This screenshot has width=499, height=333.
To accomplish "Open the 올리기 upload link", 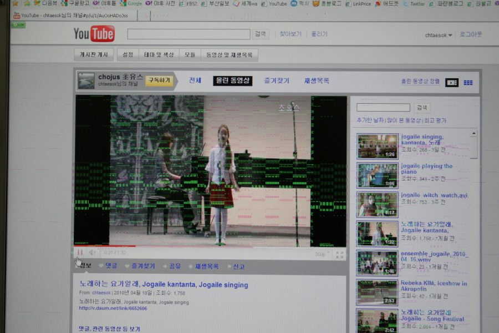I will coord(319,34).
